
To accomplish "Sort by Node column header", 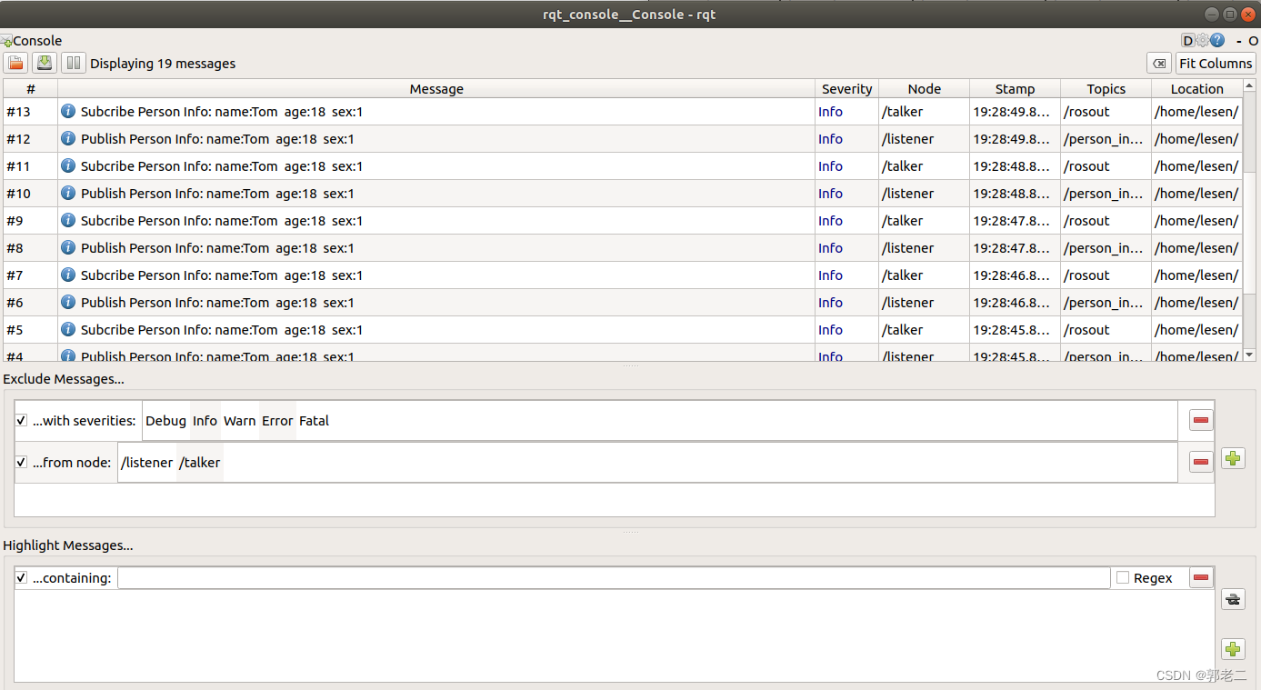I will tap(924, 89).
